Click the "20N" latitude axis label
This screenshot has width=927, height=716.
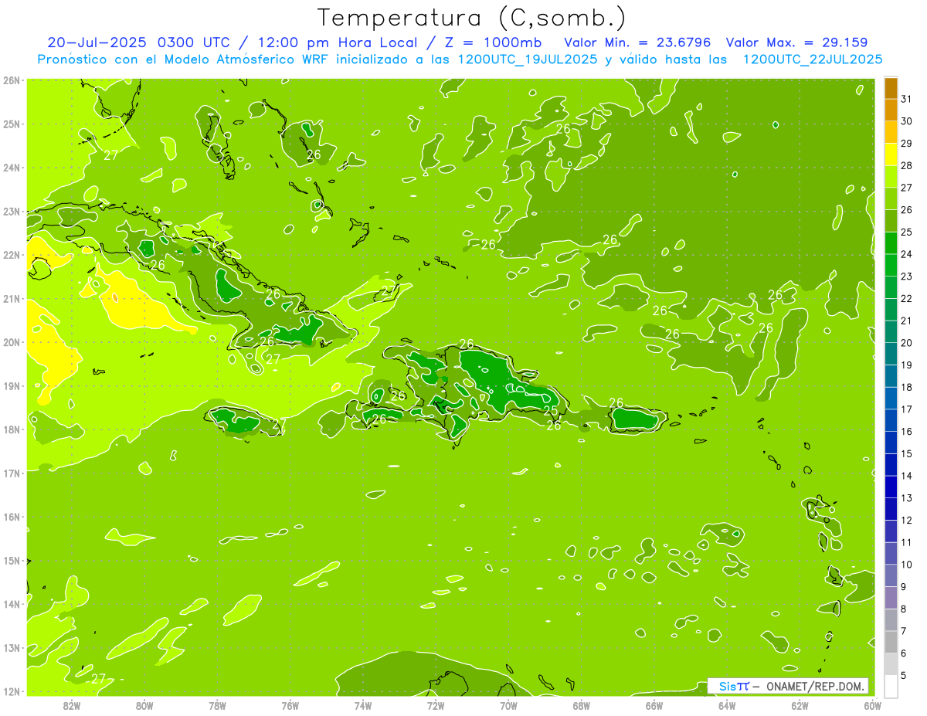click(x=12, y=342)
